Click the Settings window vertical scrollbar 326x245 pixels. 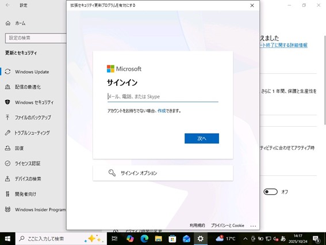[x=325, y=80]
